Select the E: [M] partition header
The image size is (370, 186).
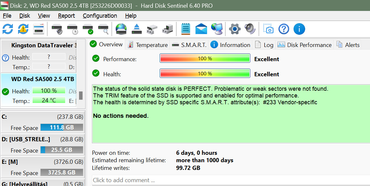43,162
